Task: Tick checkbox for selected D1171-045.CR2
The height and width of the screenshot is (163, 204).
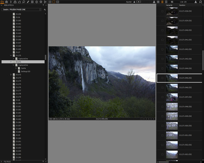Action: tap(162, 78)
